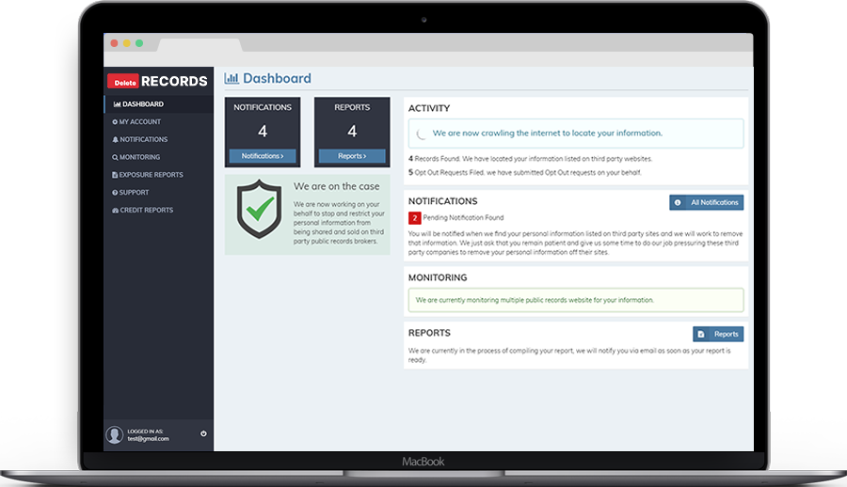Click the Monitoring section heading
This screenshot has height=487, width=847.
[x=438, y=277]
